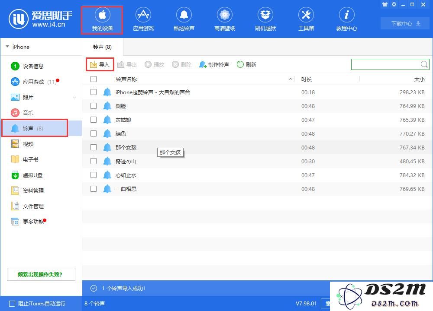The image size is (433, 311).
Task: Select the 心如止水 ringtone name
Action: point(126,175)
